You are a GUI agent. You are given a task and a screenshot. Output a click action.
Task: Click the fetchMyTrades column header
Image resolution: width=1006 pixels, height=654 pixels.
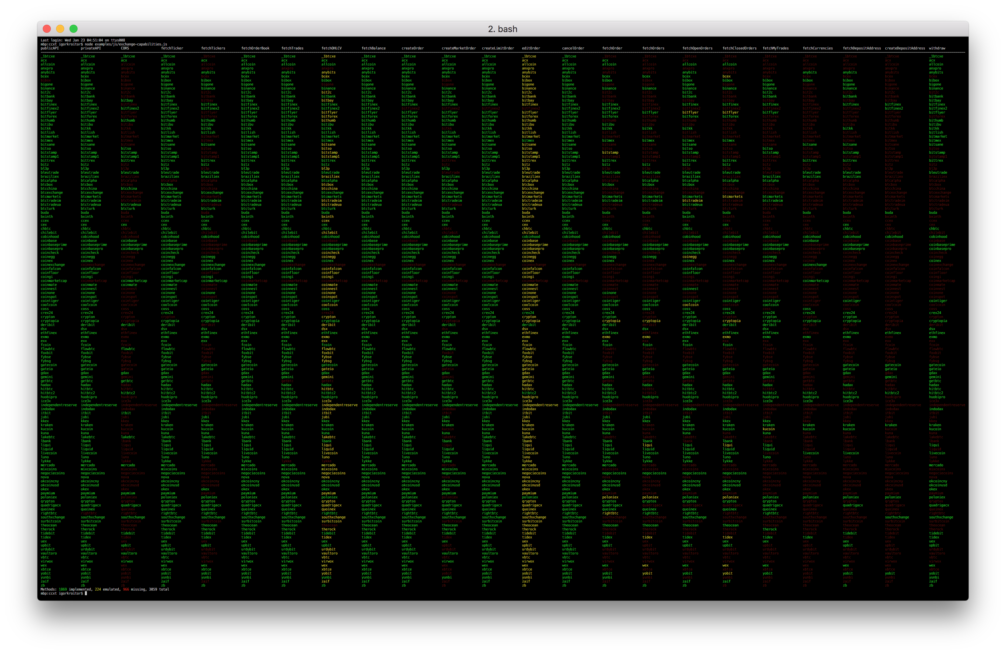click(775, 48)
